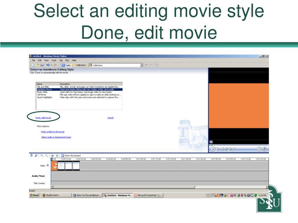298x223 pixels.
Task: Open the Play menu
Action: pyautogui.click(x=67, y=60)
